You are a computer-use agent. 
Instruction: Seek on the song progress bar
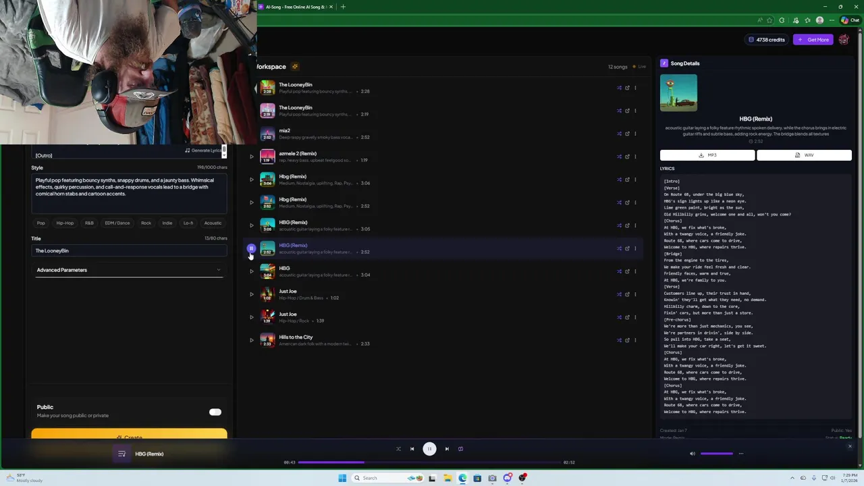click(429, 462)
